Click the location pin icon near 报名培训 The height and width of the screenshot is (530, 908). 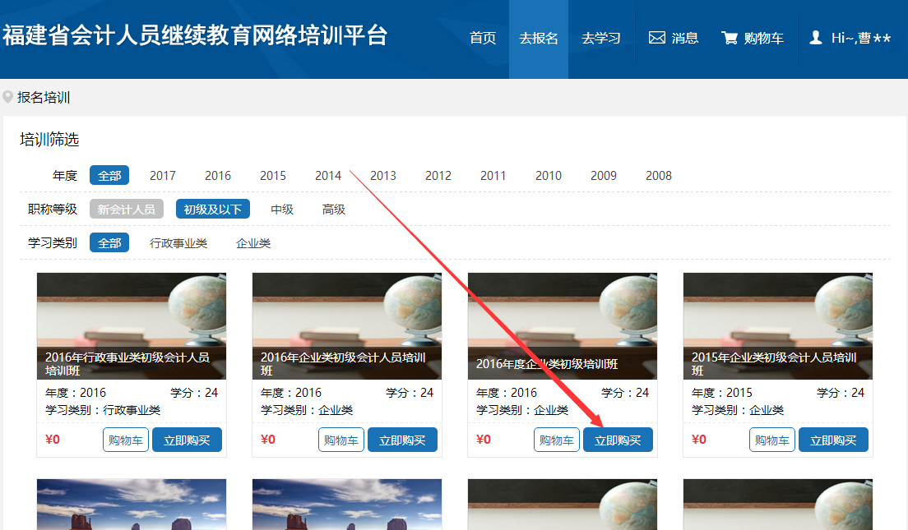coord(8,97)
